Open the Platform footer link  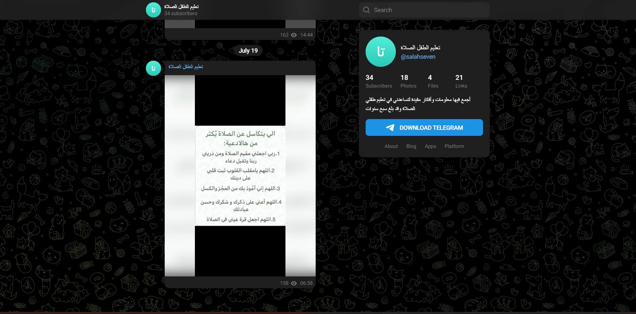tap(454, 146)
